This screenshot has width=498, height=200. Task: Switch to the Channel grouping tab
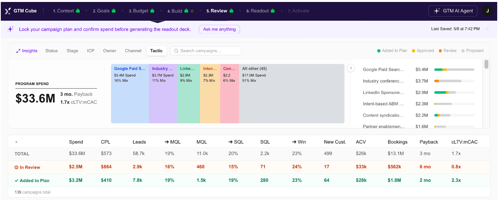click(x=133, y=51)
